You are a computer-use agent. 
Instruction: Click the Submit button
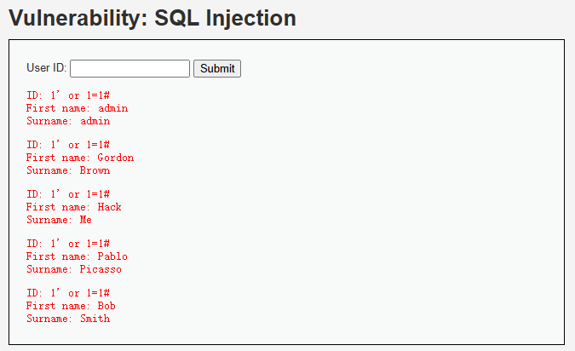[x=217, y=69]
